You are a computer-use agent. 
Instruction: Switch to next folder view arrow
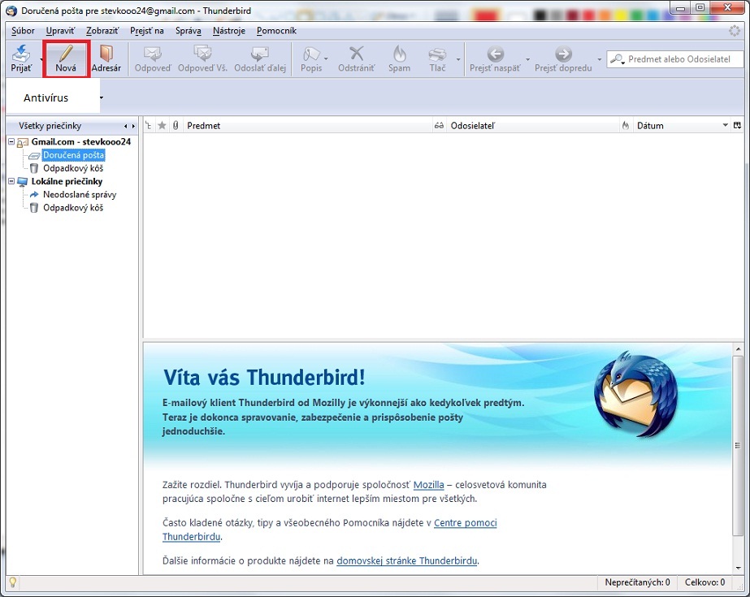(x=133, y=126)
